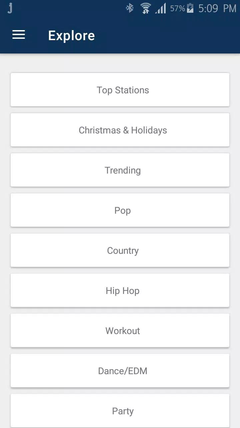Tap the gray gap above Top Stations
The width and height of the screenshot is (240, 428).
point(120,64)
